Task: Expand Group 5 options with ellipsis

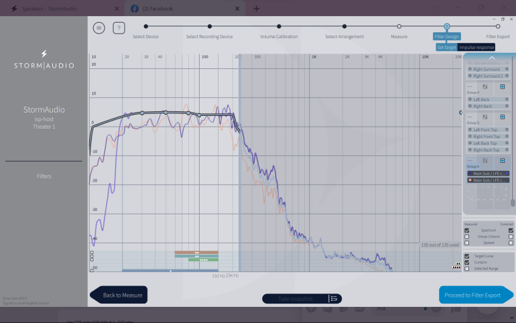Action: (x=470, y=117)
